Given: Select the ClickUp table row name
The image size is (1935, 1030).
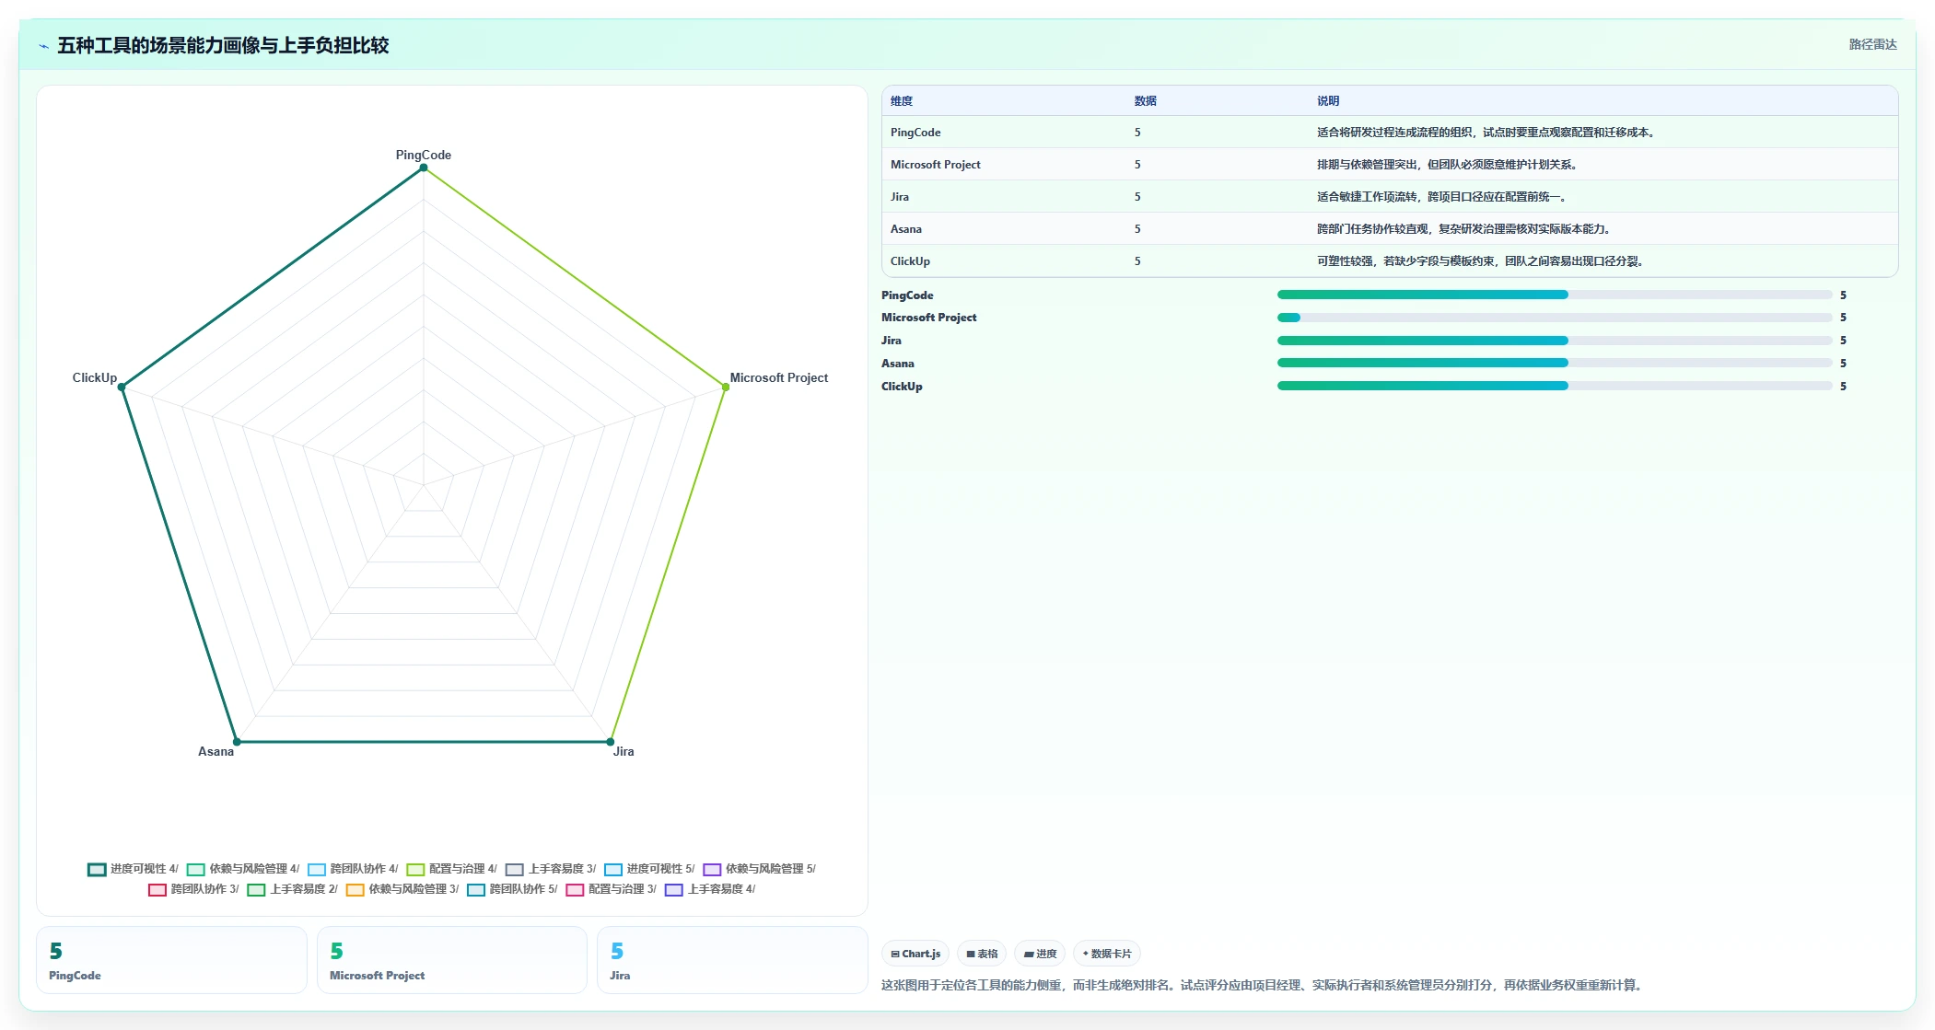Looking at the screenshot, I should click(910, 261).
